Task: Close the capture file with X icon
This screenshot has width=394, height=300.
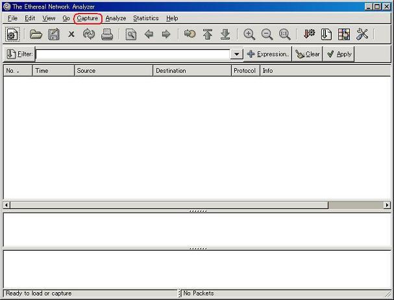Action: pos(71,34)
